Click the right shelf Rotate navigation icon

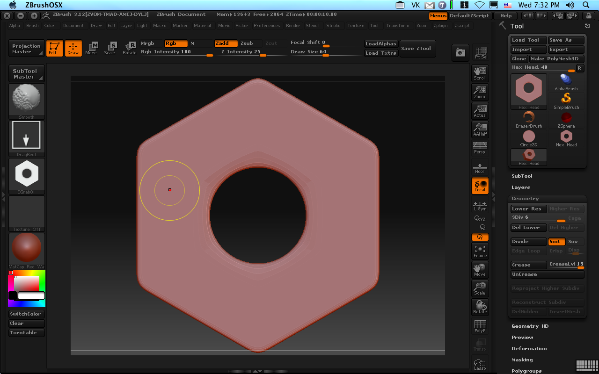480,307
